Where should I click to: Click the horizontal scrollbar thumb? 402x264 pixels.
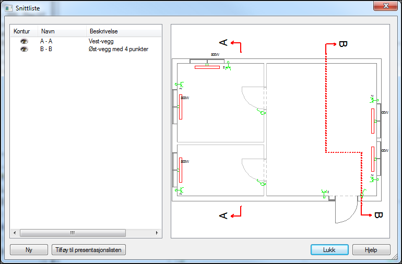(x=72, y=233)
